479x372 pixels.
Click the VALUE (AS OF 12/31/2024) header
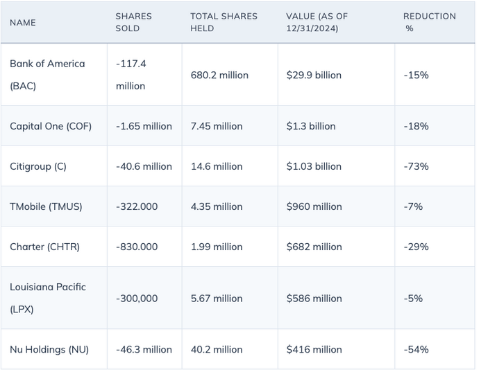317,22
